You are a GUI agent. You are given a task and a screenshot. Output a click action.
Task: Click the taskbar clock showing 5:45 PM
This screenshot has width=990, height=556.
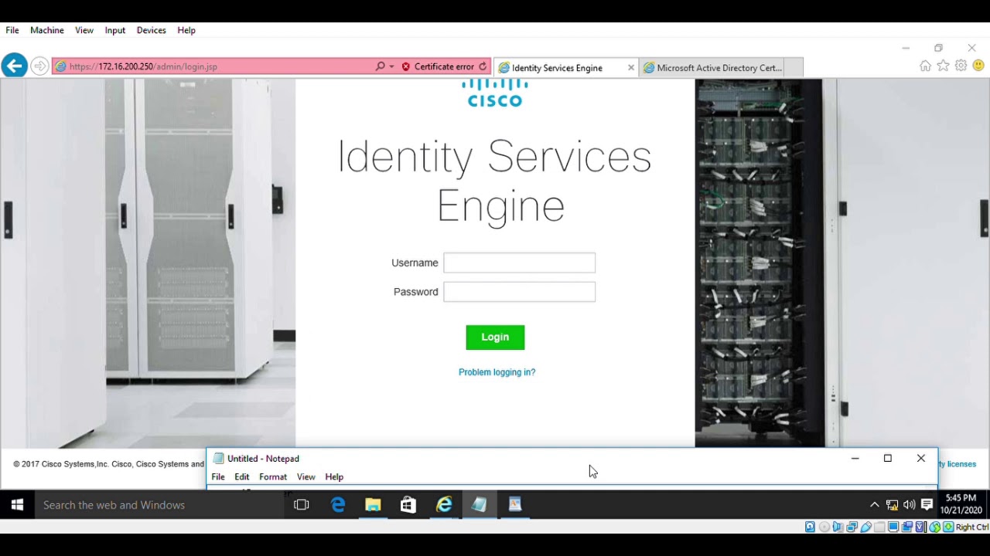click(x=961, y=504)
